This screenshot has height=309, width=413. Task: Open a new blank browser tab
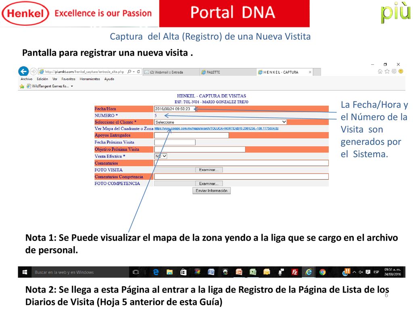(x=317, y=72)
